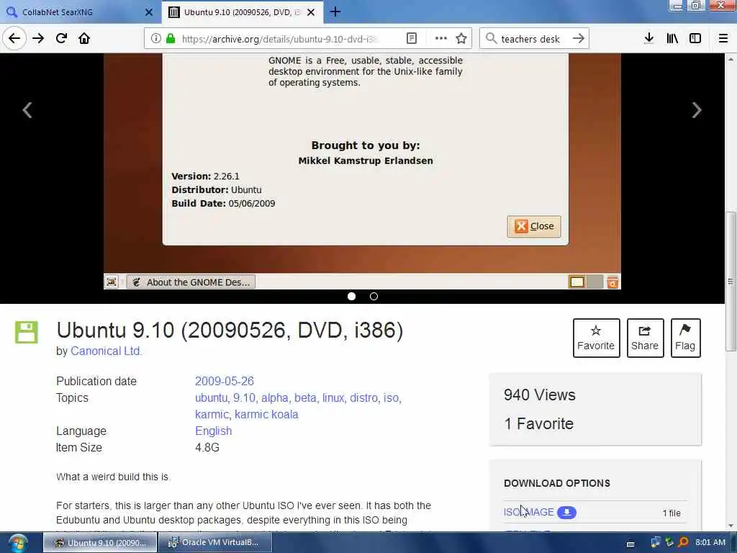Image resolution: width=737 pixels, height=553 pixels.
Task: Close the Ubuntu 9.10 tab
Action: (x=311, y=12)
